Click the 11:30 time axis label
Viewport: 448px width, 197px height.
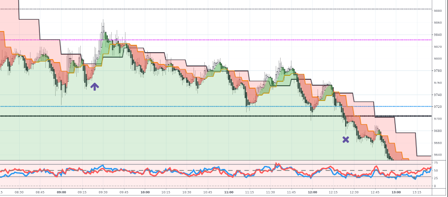271,192
